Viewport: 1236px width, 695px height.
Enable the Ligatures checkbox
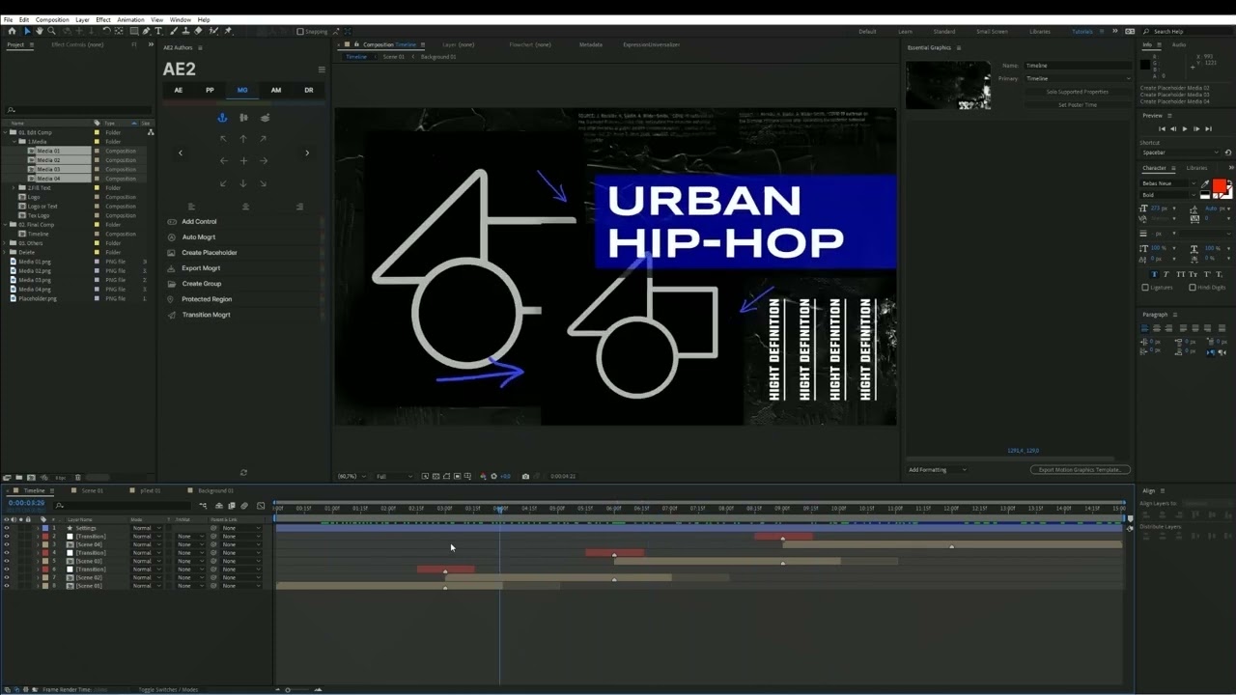(1146, 288)
